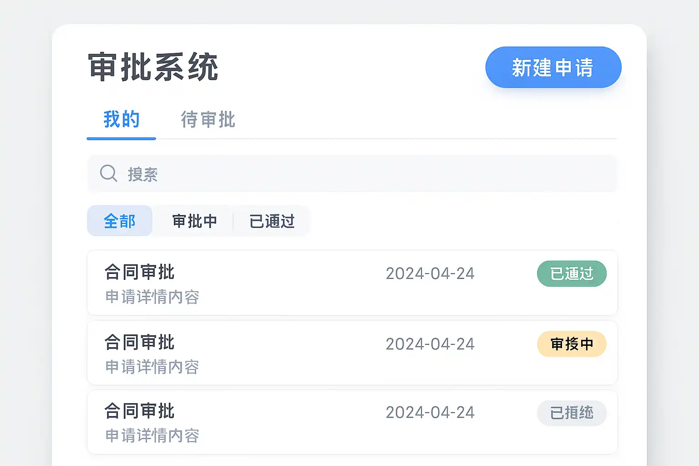
Task: Click the gray 已拒绝 status badge
Action: [572, 413]
